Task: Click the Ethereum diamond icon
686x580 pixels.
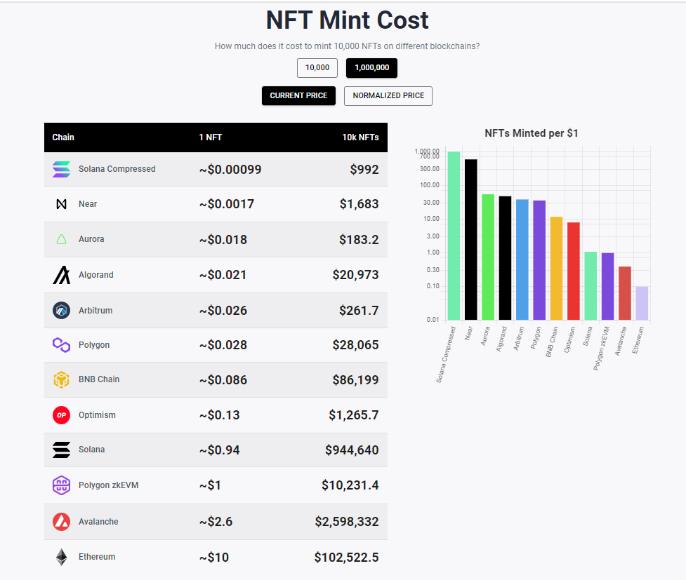Action: [x=61, y=557]
